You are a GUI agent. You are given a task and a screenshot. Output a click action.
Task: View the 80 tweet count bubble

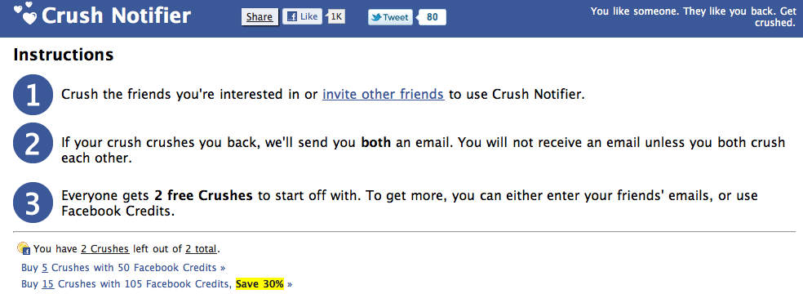tap(432, 17)
